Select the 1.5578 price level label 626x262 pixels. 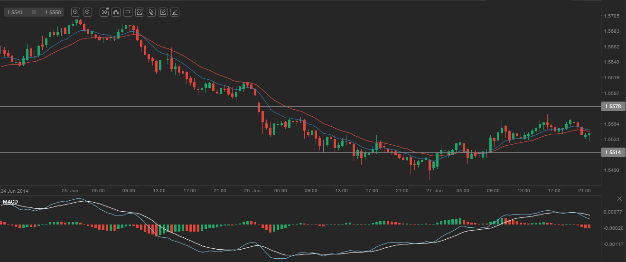click(613, 107)
